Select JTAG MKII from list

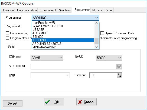(63, 33)
